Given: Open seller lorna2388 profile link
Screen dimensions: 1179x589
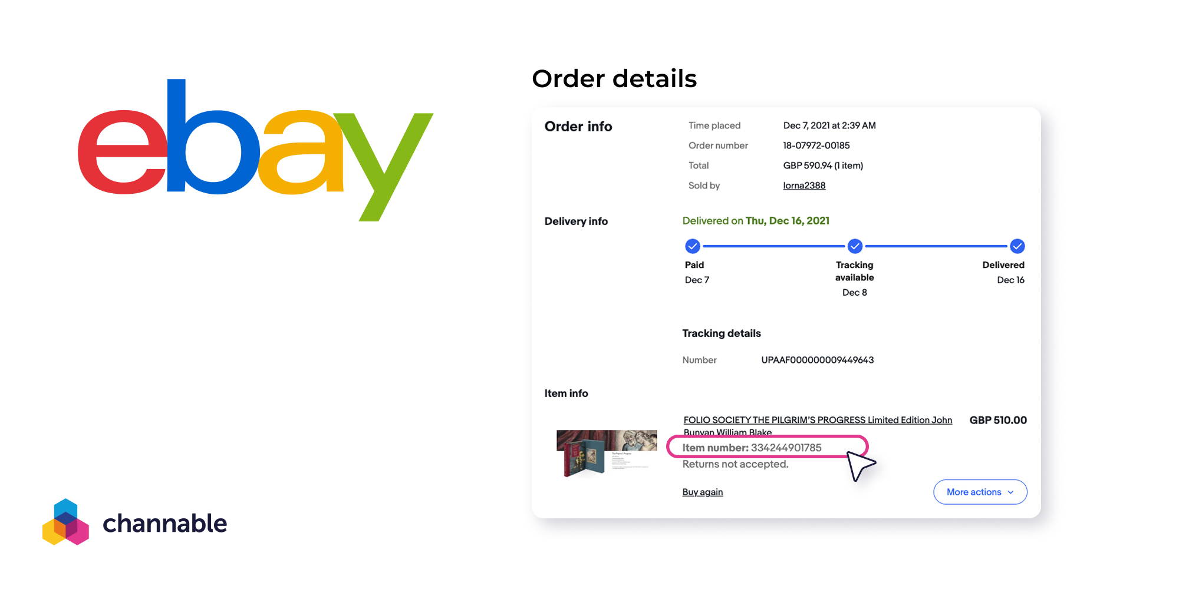Looking at the screenshot, I should point(804,186).
